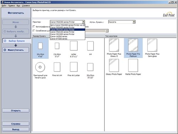Choose Photo Paper Plus Semi-gloss media
This screenshot has width=178, height=134.
click(x=152, y=45)
